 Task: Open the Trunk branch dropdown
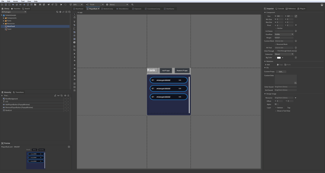click(96, 5)
